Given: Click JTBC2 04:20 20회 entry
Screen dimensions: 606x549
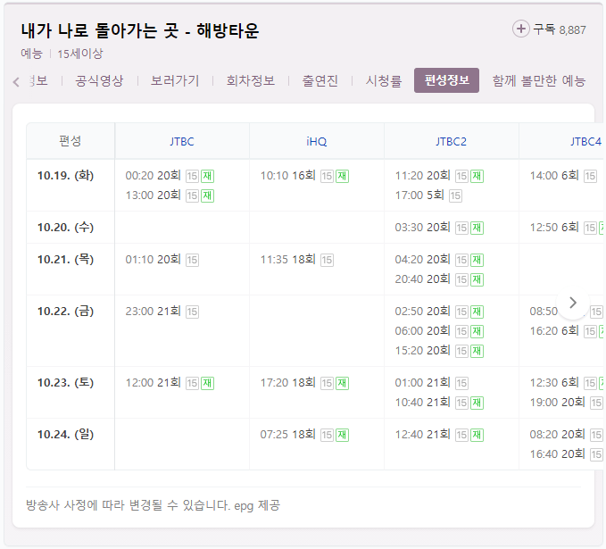Looking at the screenshot, I should click(422, 259).
